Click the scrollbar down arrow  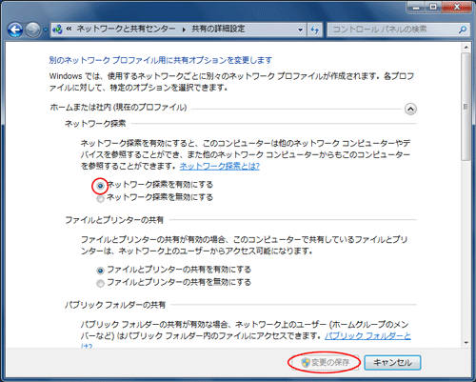[x=466, y=343]
